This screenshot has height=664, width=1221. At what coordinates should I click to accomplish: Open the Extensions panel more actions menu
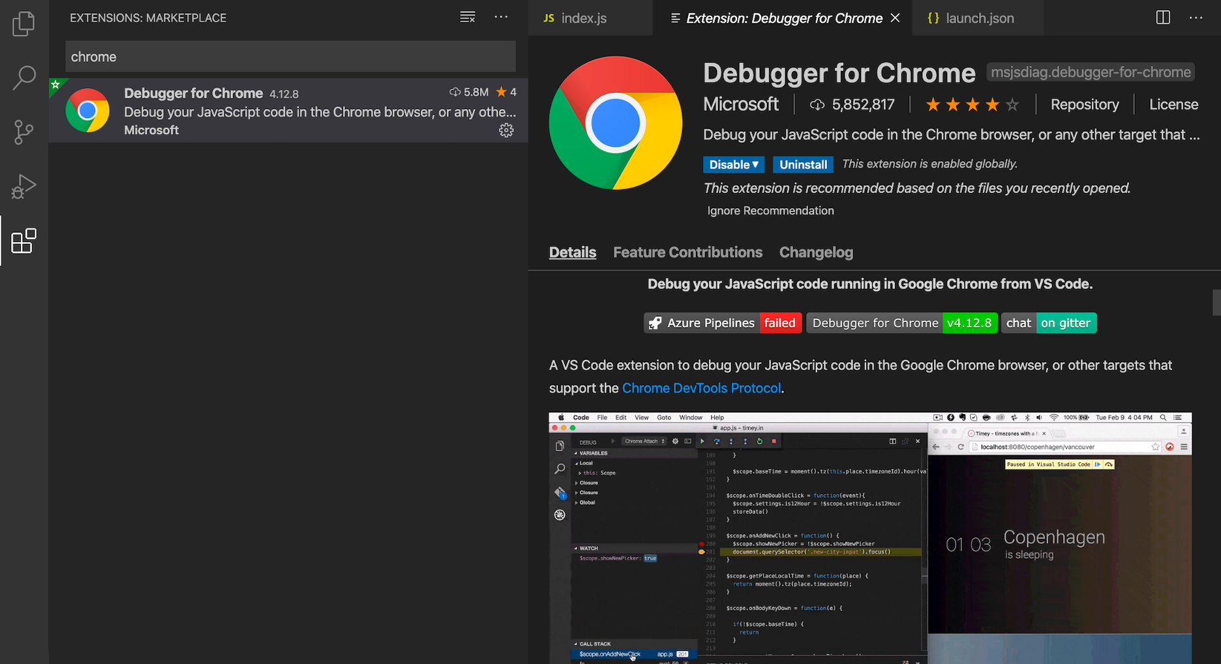coord(501,18)
